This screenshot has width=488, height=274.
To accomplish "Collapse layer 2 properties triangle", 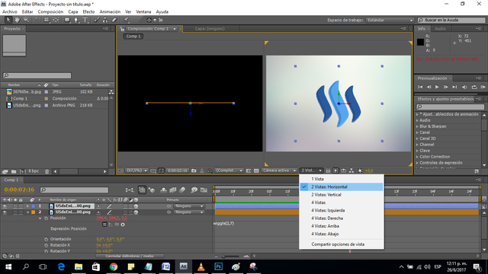I will point(27,212).
